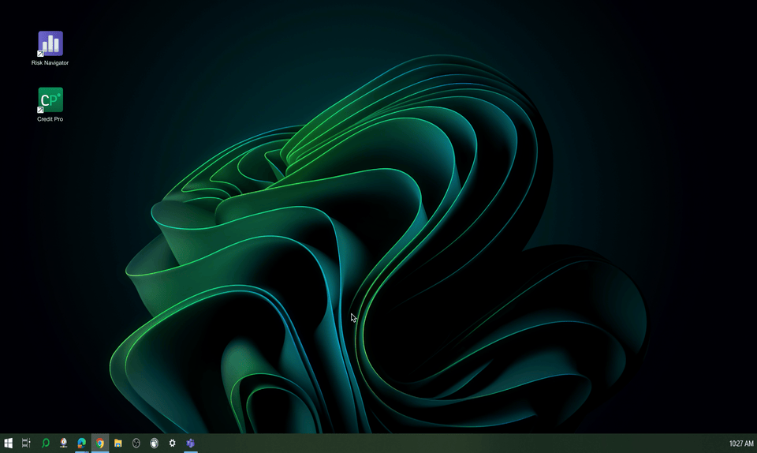
Task: Open the Windows Start menu
Action: (8, 443)
